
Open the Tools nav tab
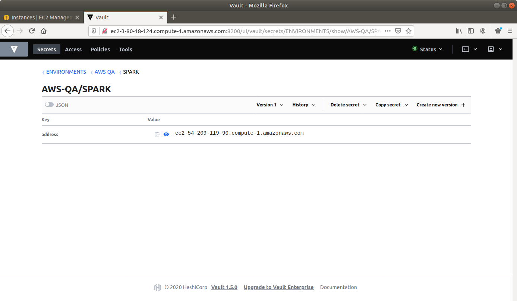(x=126, y=49)
